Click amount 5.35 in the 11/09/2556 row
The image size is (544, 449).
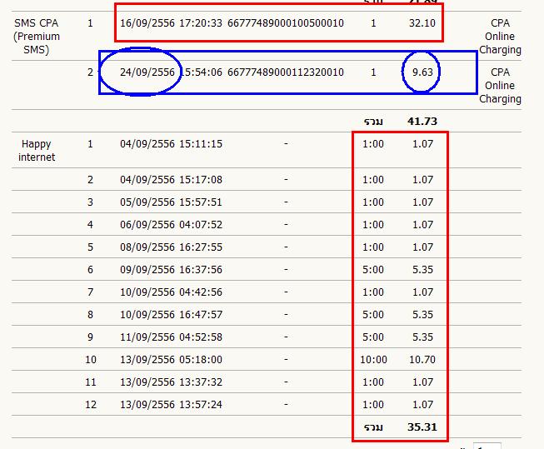click(x=422, y=337)
